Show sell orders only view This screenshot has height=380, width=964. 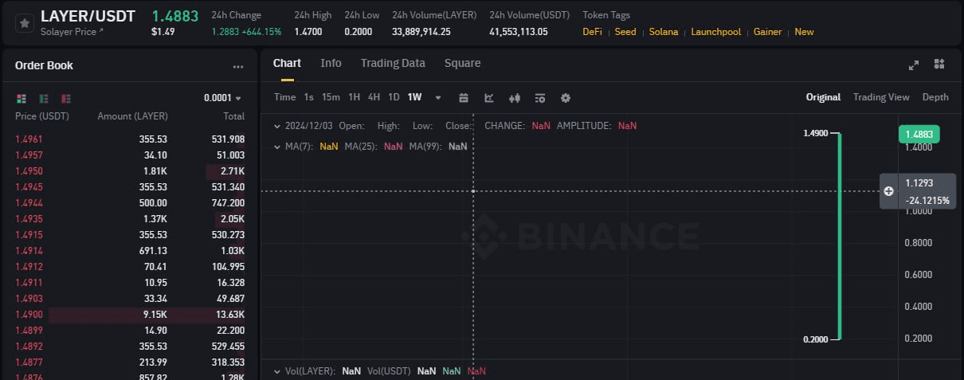pos(66,98)
